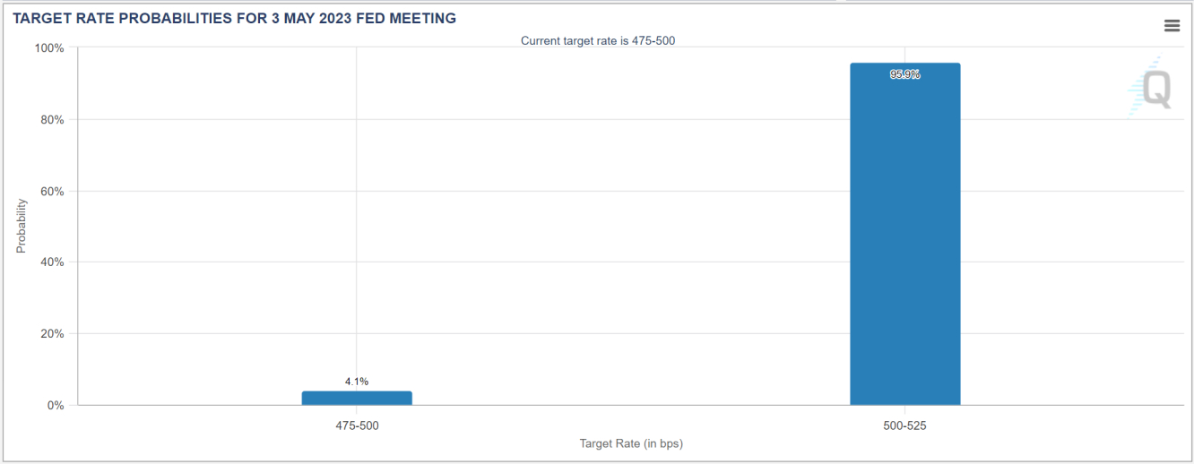
Task: Click the 20% y-axis tick label
Action: click(x=52, y=333)
